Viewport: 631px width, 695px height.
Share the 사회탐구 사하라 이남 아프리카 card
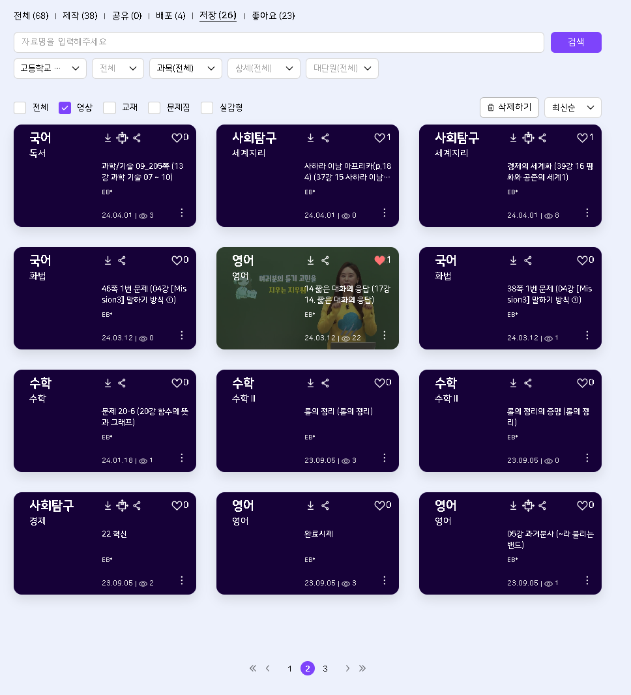tap(325, 138)
